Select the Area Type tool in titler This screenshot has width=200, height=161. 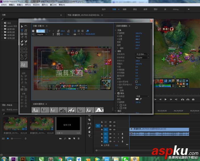click(22, 34)
